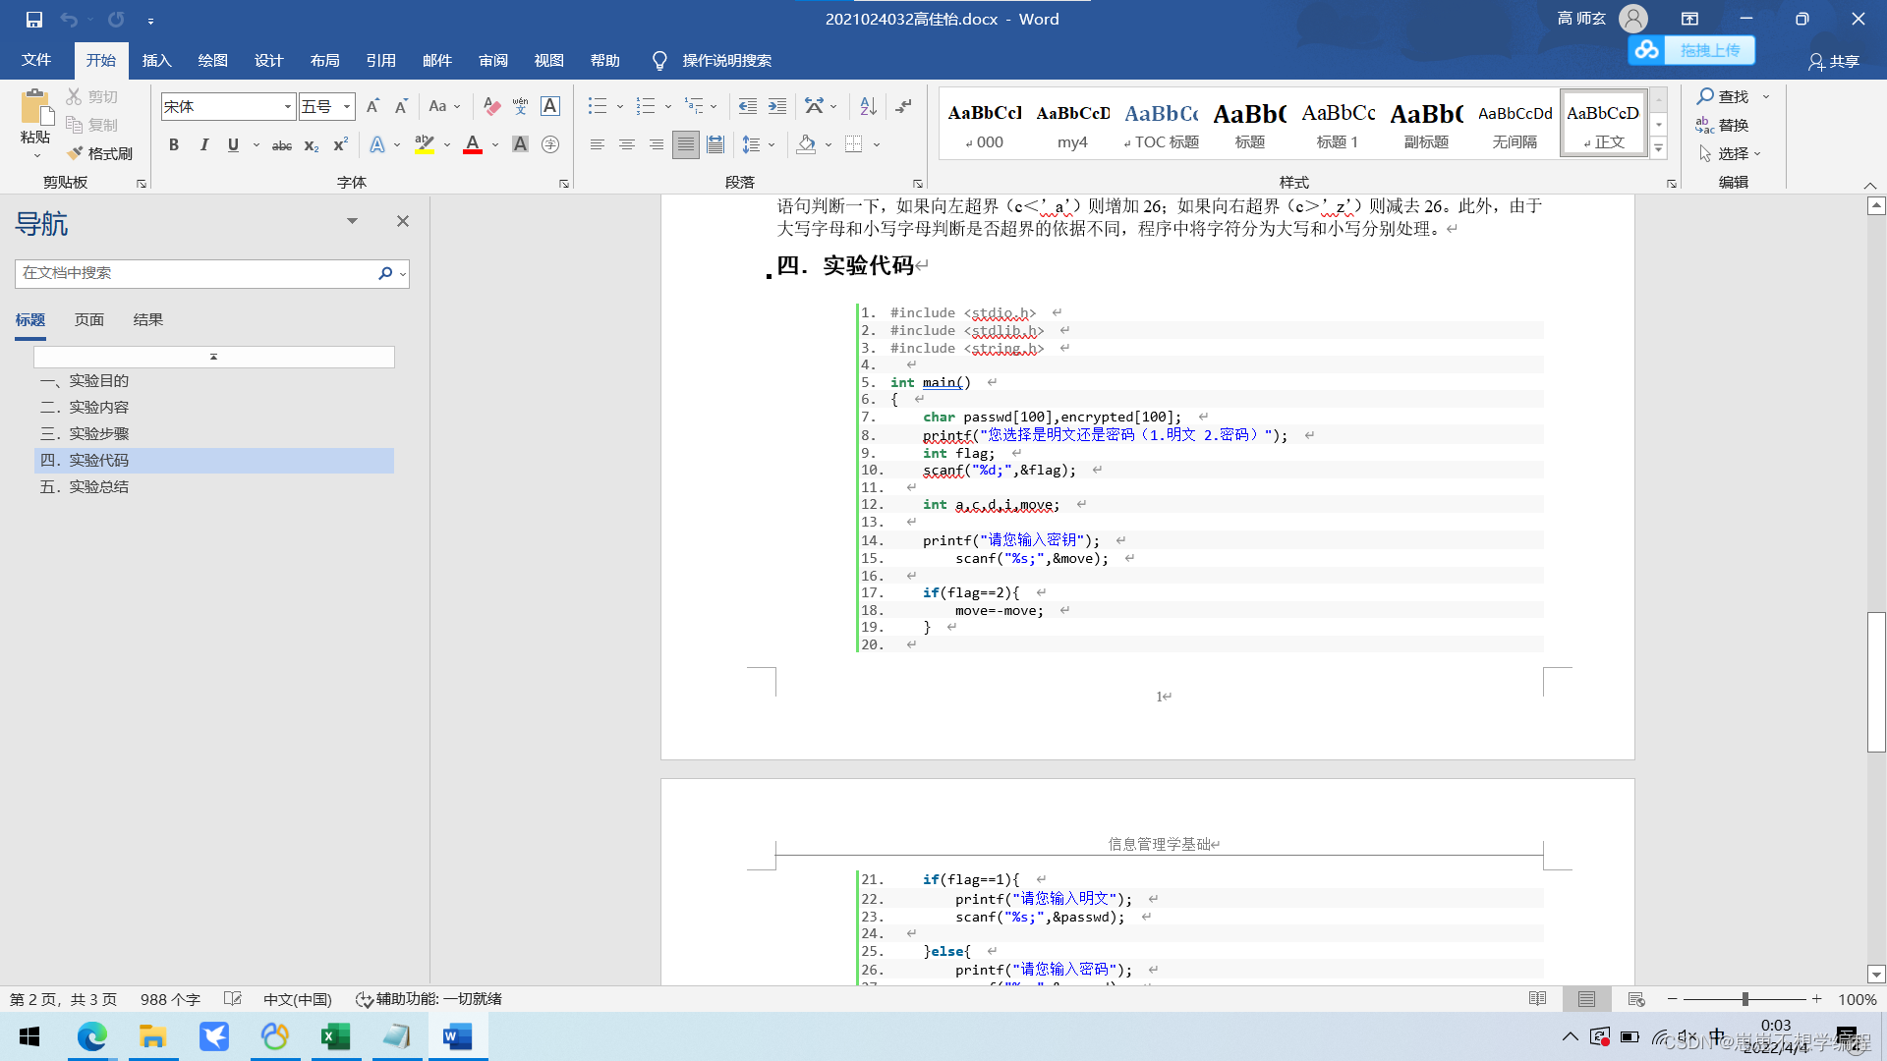
Task: Expand the styles gallery more arrow
Action: coord(1658,148)
